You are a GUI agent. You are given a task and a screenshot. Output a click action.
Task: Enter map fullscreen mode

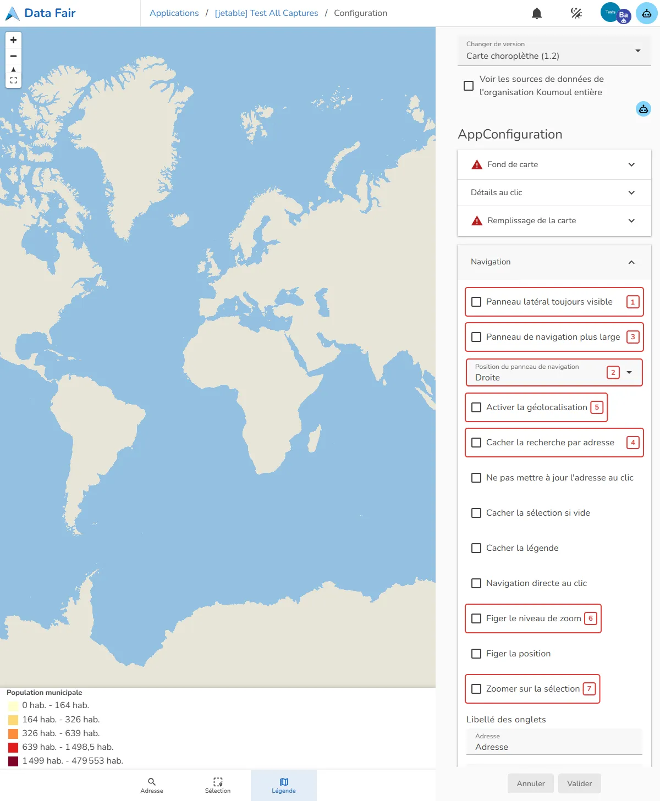pyautogui.click(x=13, y=80)
